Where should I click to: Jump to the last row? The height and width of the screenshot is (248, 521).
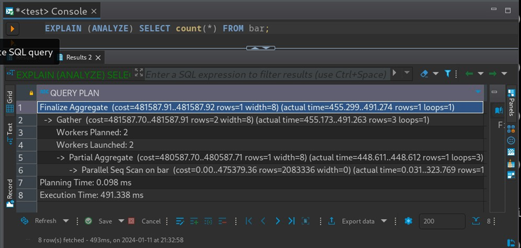291,221
